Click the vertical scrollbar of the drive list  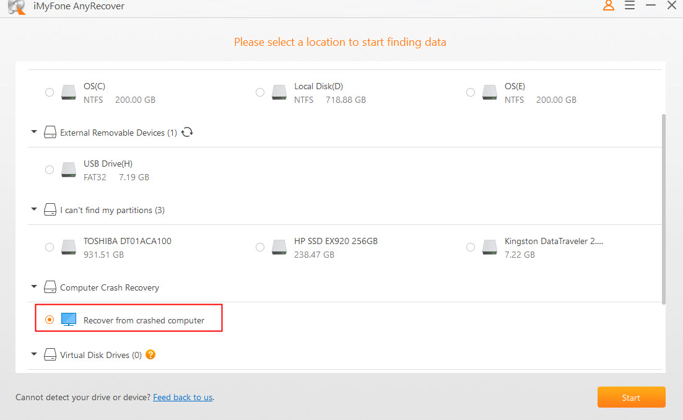663,209
